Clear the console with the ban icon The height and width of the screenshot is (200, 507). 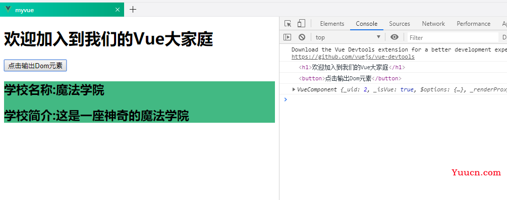point(302,37)
